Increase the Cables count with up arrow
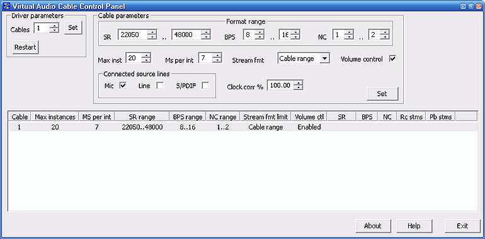Viewport: 485px width, 239px height. (54, 26)
